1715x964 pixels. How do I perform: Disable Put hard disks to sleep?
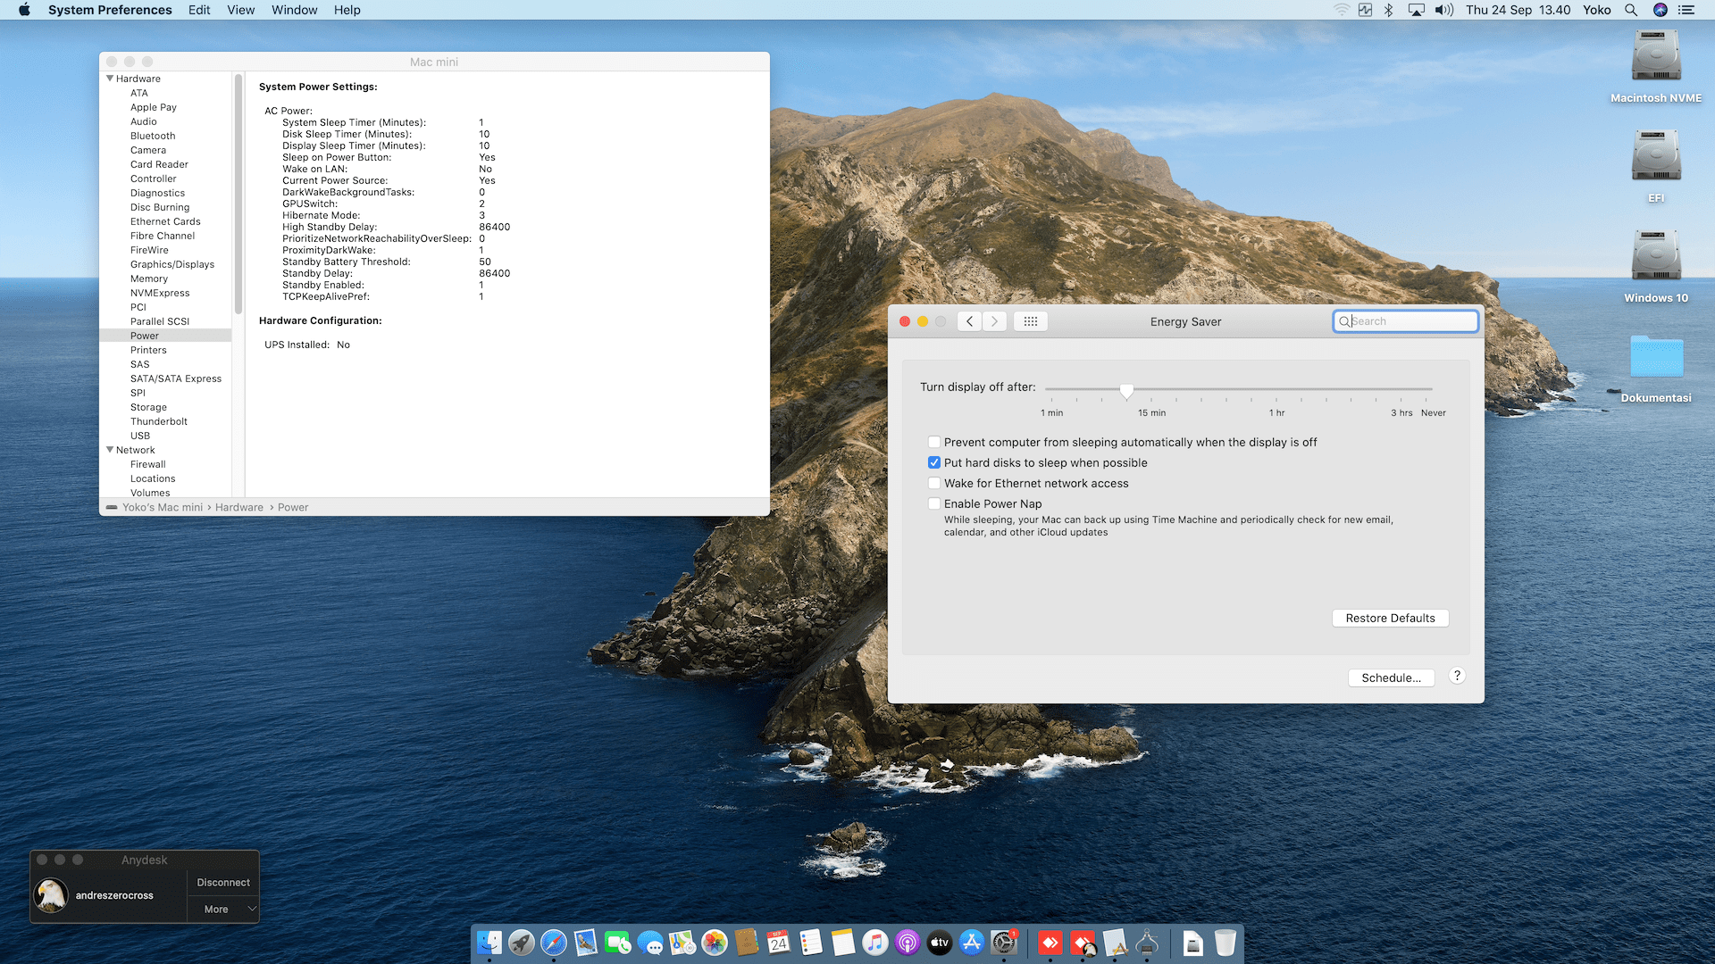[x=934, y=463]
